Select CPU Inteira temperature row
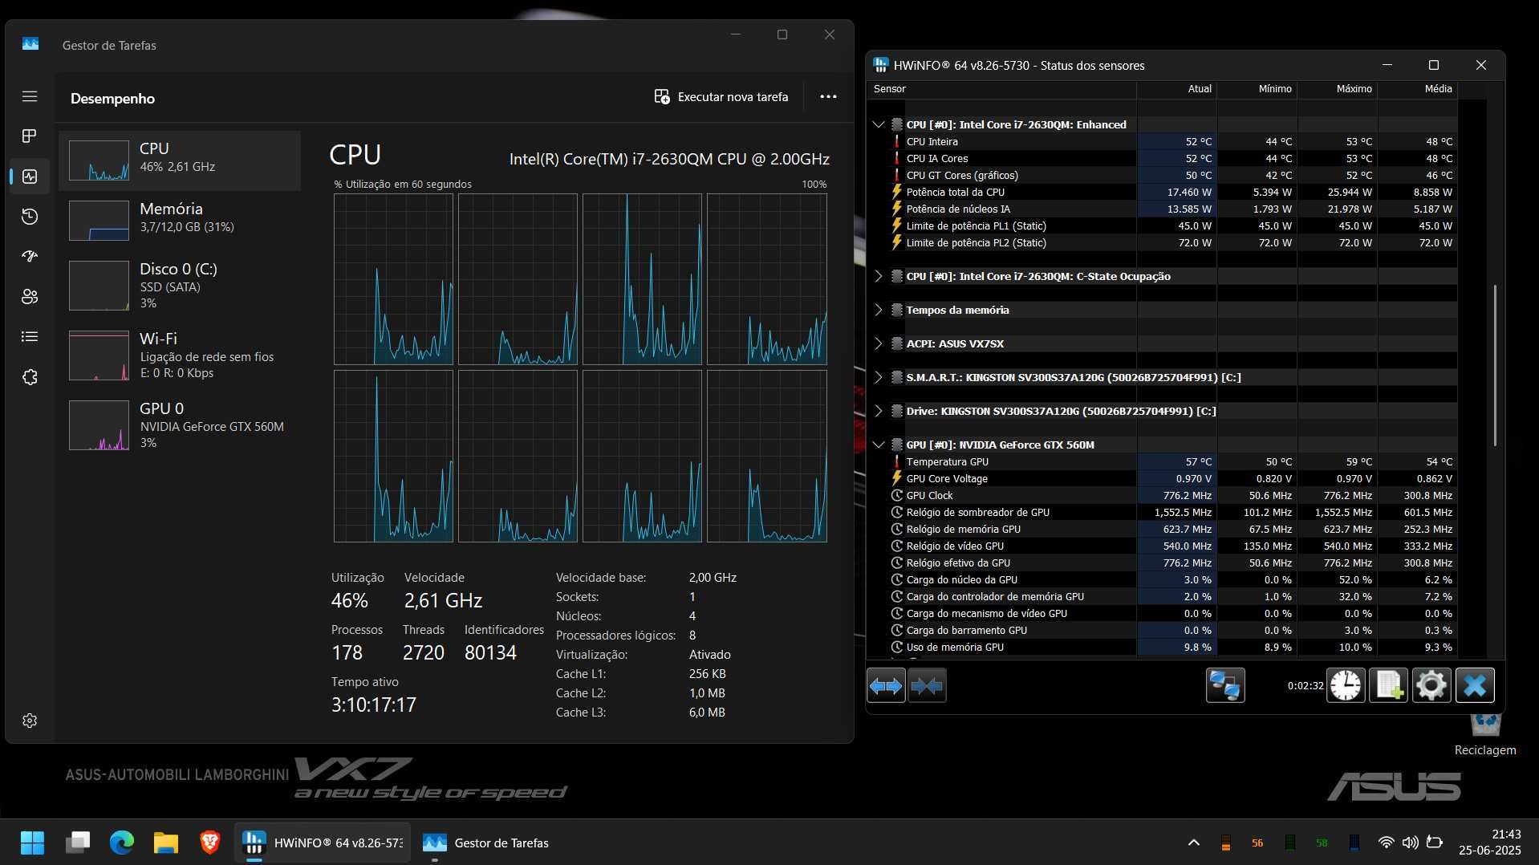The image size is (1539, 865). coord(1162,141)
